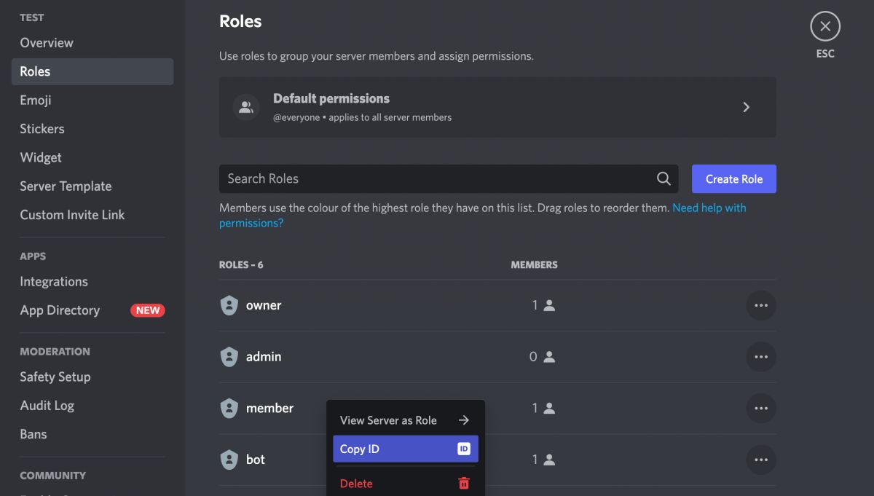Focus the Search Roles input field
This screenshot has width=874, height=496.
coord(437,179)
